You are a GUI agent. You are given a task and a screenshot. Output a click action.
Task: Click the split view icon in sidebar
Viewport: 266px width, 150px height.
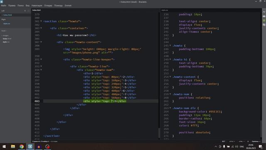coord(29,11)
